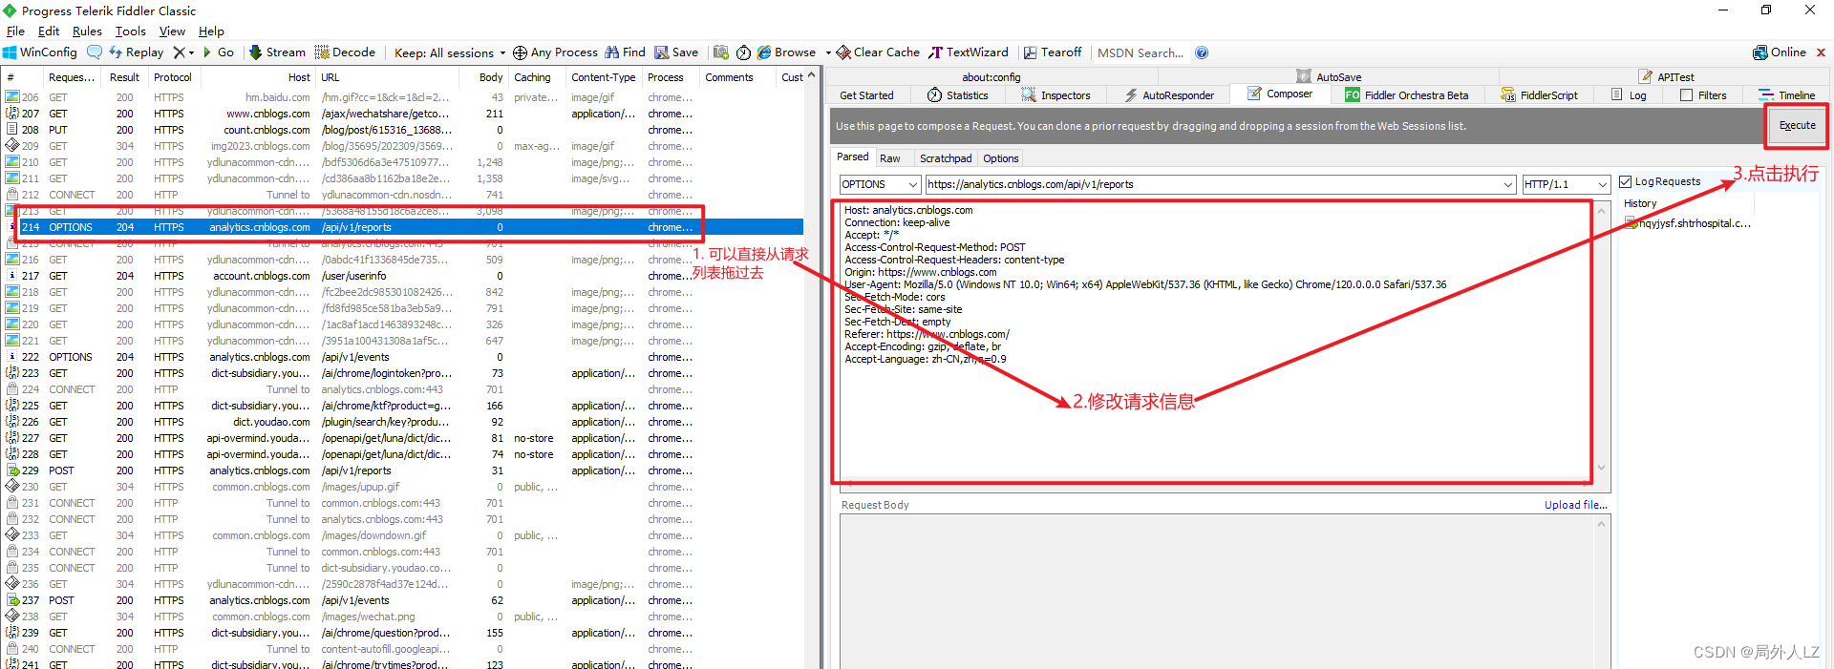Open Composer Options tab
The image size is (1834, 669).
click(x=1001, y=158)
